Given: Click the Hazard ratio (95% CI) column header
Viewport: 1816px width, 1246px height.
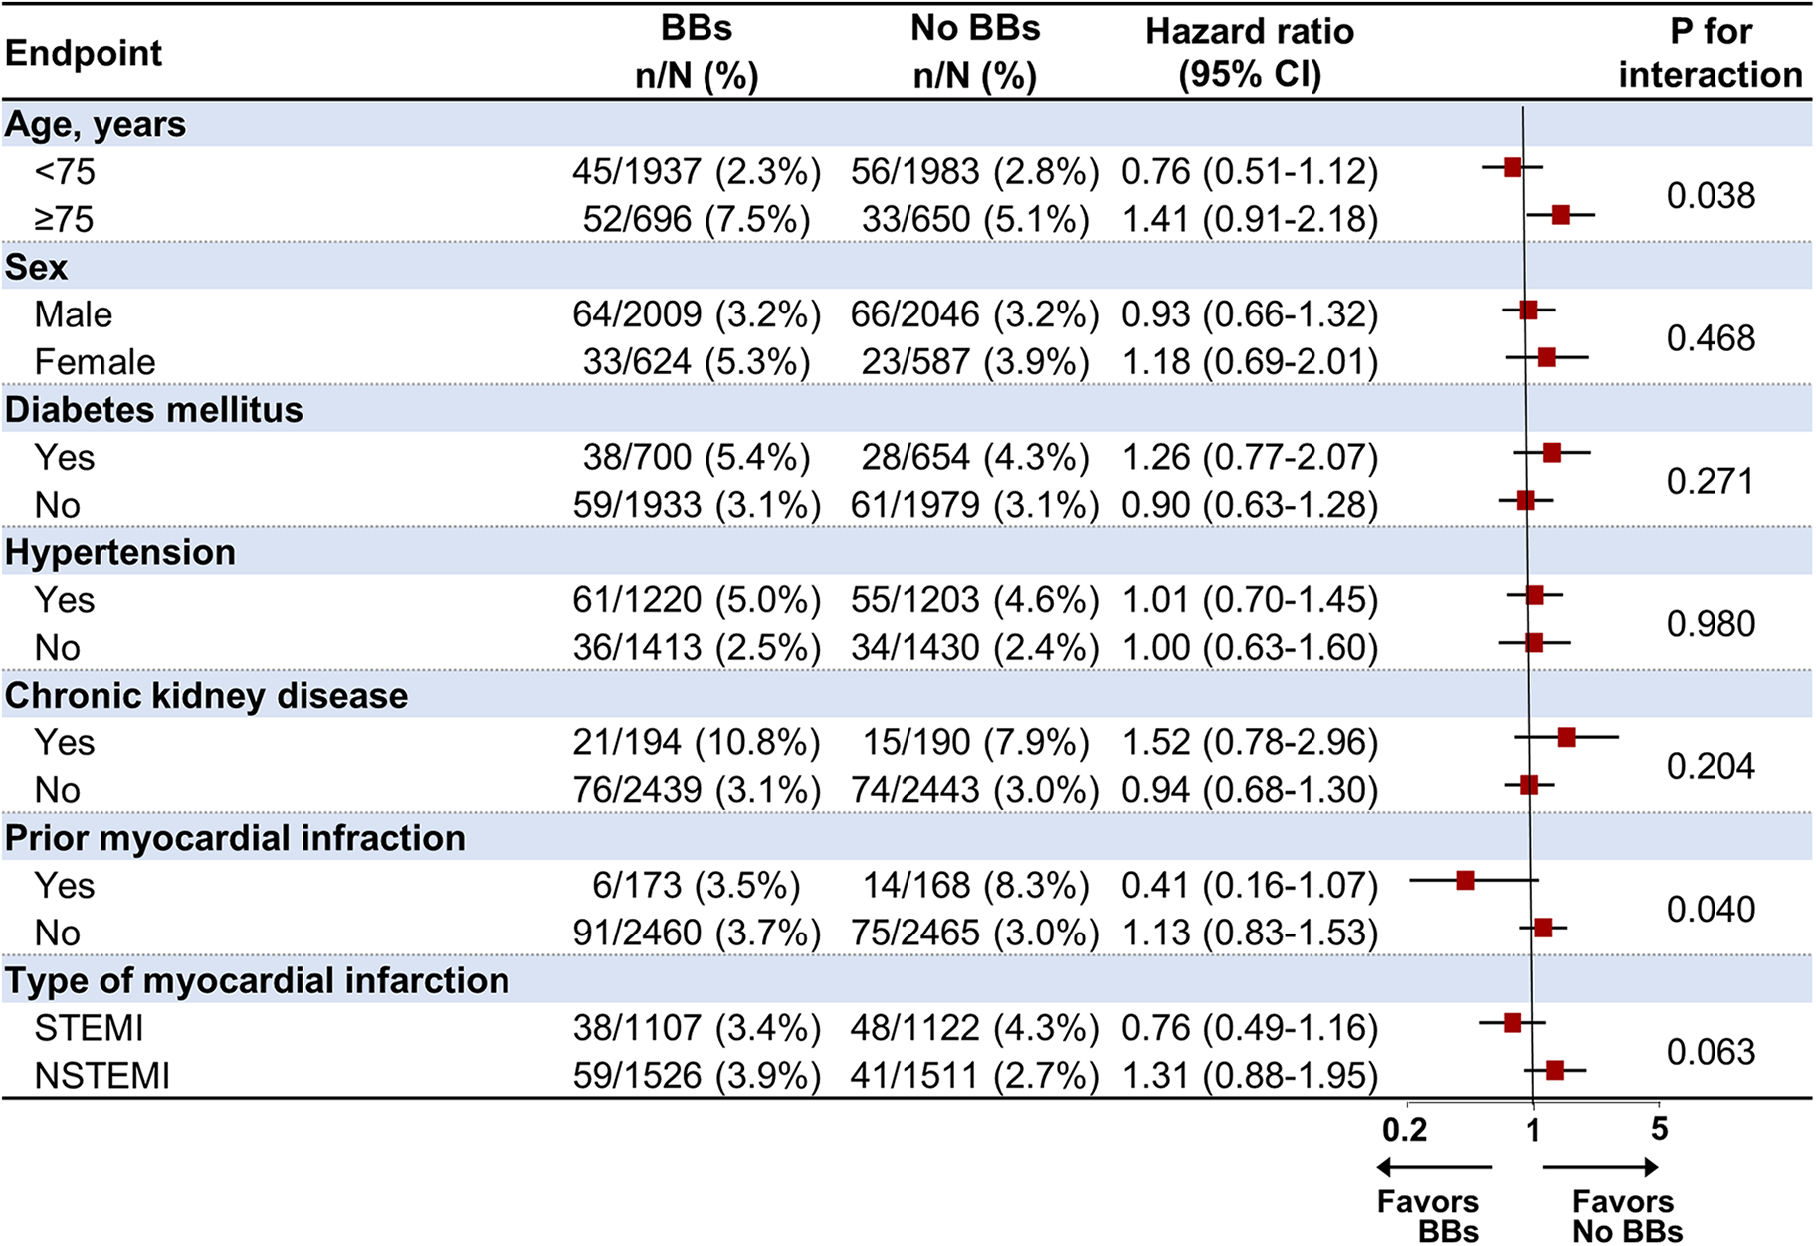Looking at the screenshot, I should (x=1250, y=52).
